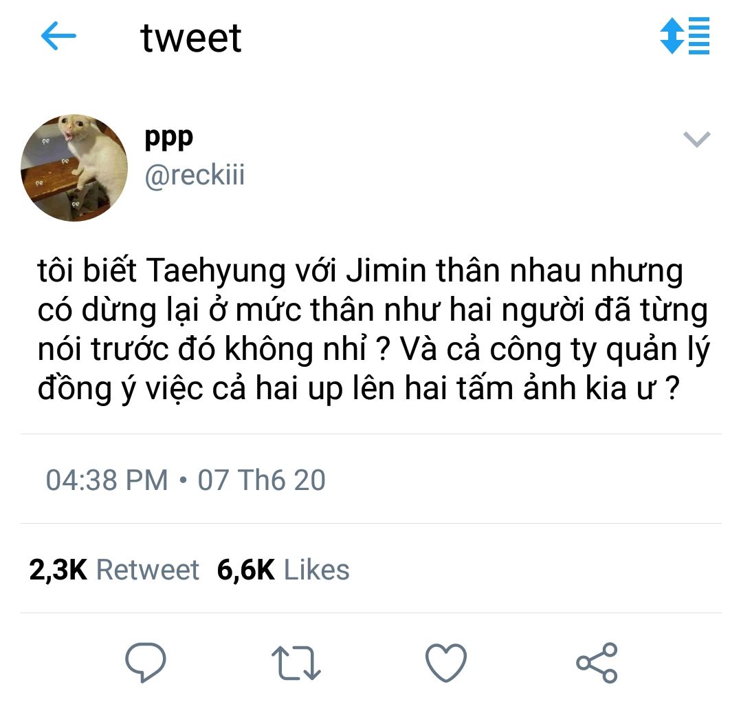Viewport: 741px width, 702px height.
Task: Share the tweet using the share icon
Action: click(597, 663)
